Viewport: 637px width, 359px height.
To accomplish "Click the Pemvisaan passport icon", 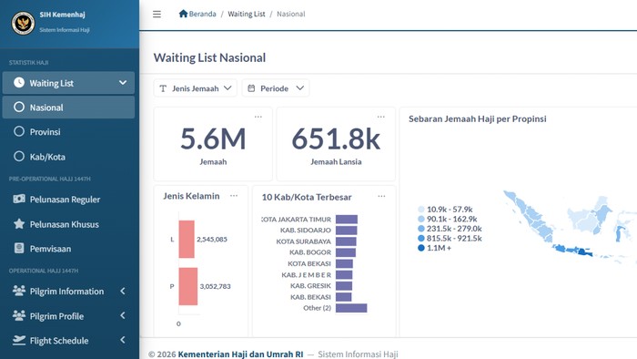I will (x=19, y=248).
